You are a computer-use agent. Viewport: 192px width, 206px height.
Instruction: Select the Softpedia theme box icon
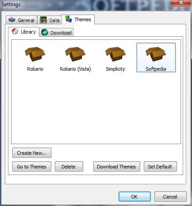point(156,54)
